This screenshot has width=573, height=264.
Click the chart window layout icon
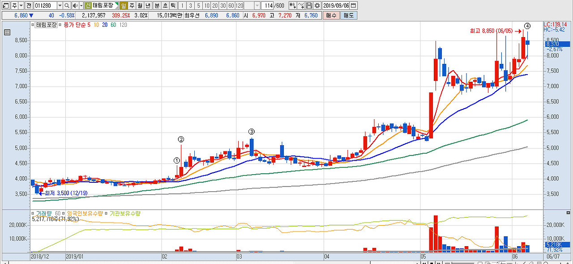(x=6, y=6)
